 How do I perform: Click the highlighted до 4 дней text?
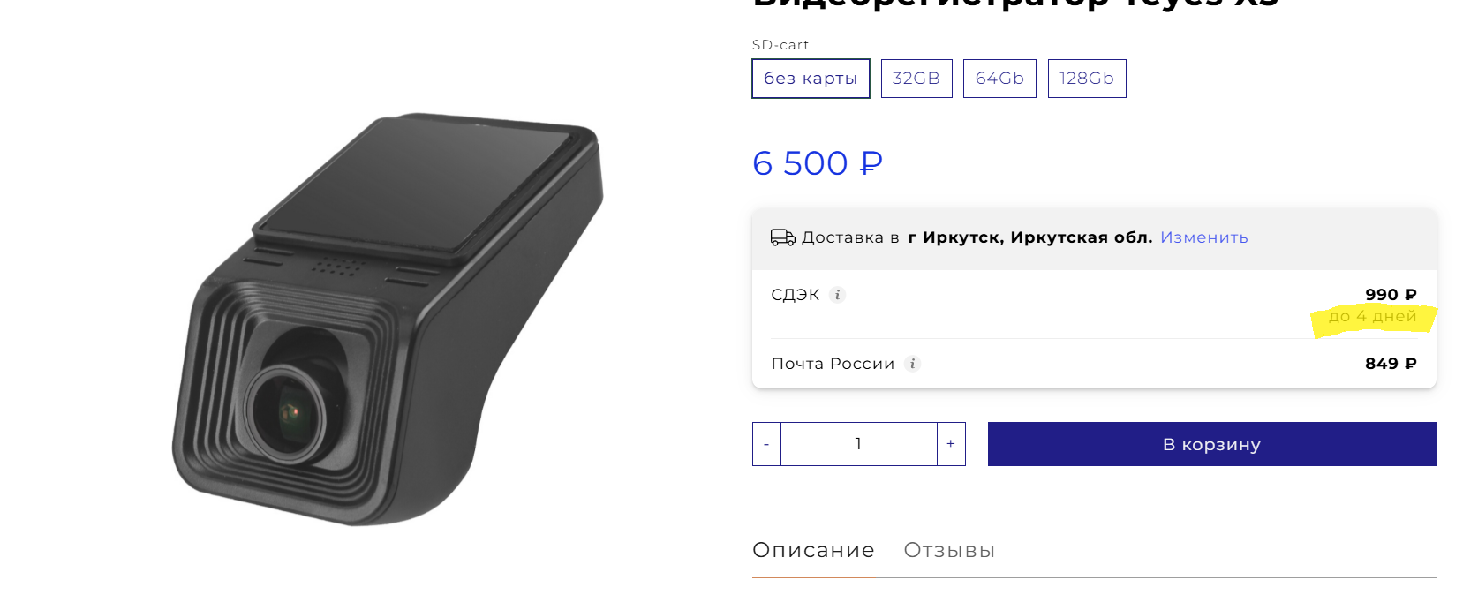[1373, 316]
